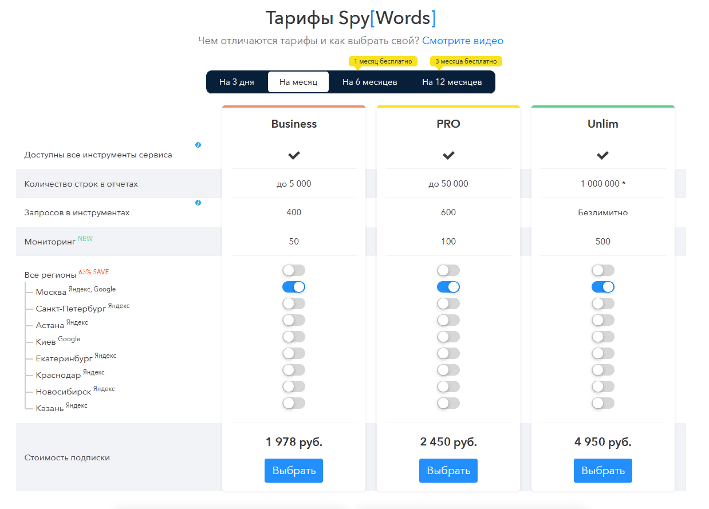This screenshot has width=709, height=509.
Task: Enable Новосибирск toggle in PRO column
Action: click(448, 386)
